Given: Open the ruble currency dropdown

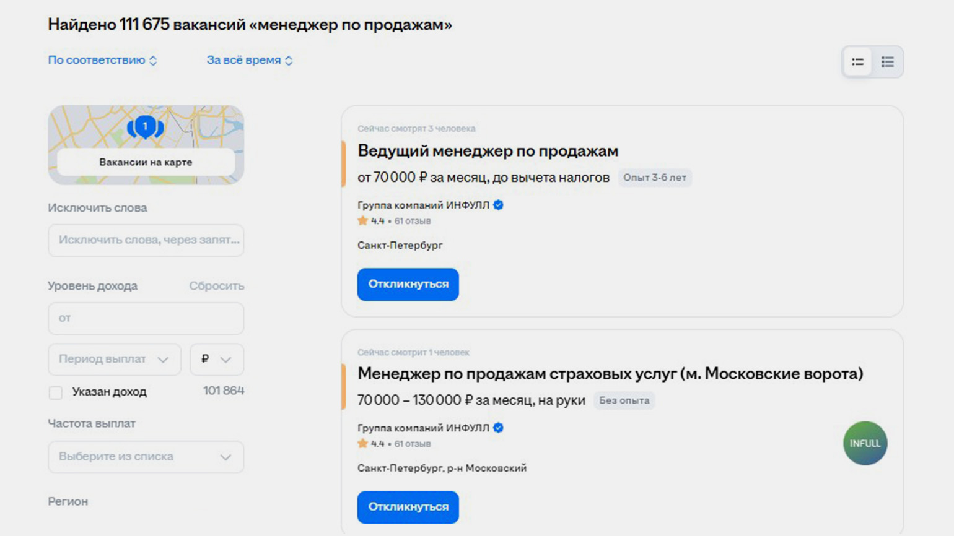Looking at the screenshot, I should pos(217,360).
